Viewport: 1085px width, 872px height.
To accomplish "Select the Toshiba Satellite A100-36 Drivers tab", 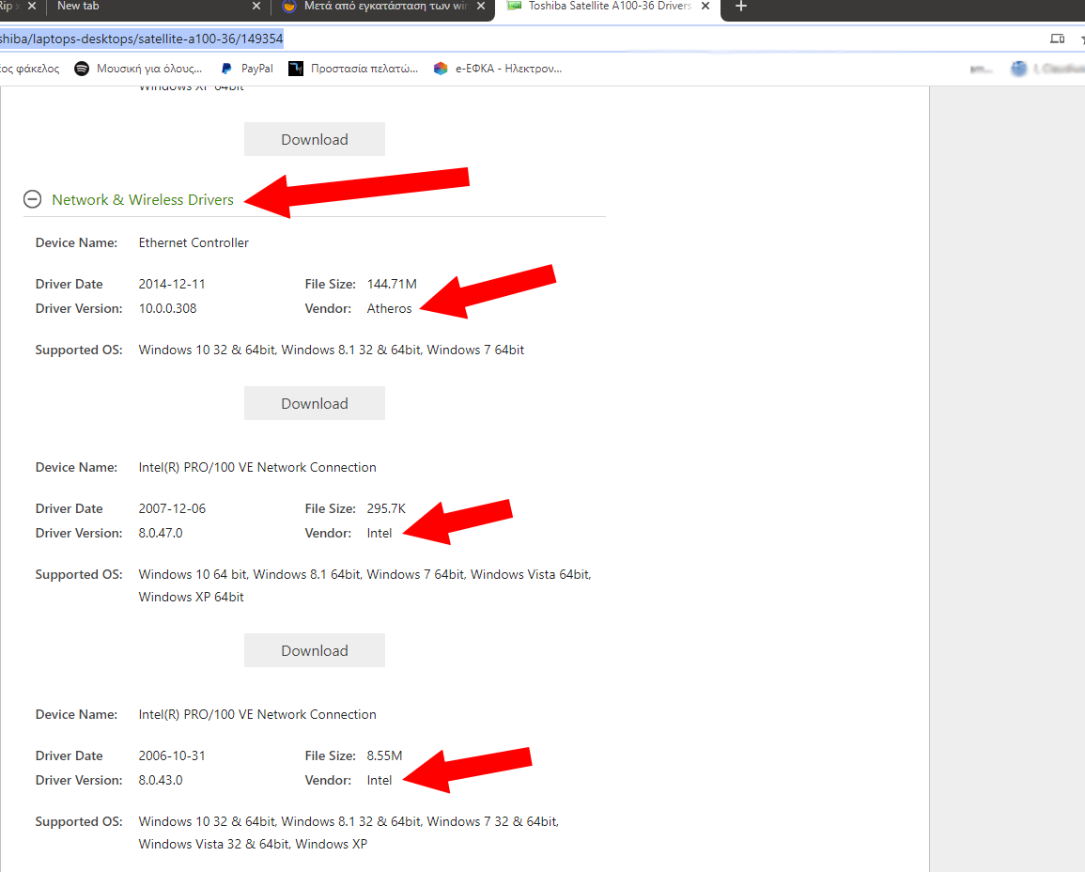I will [610, 6].
